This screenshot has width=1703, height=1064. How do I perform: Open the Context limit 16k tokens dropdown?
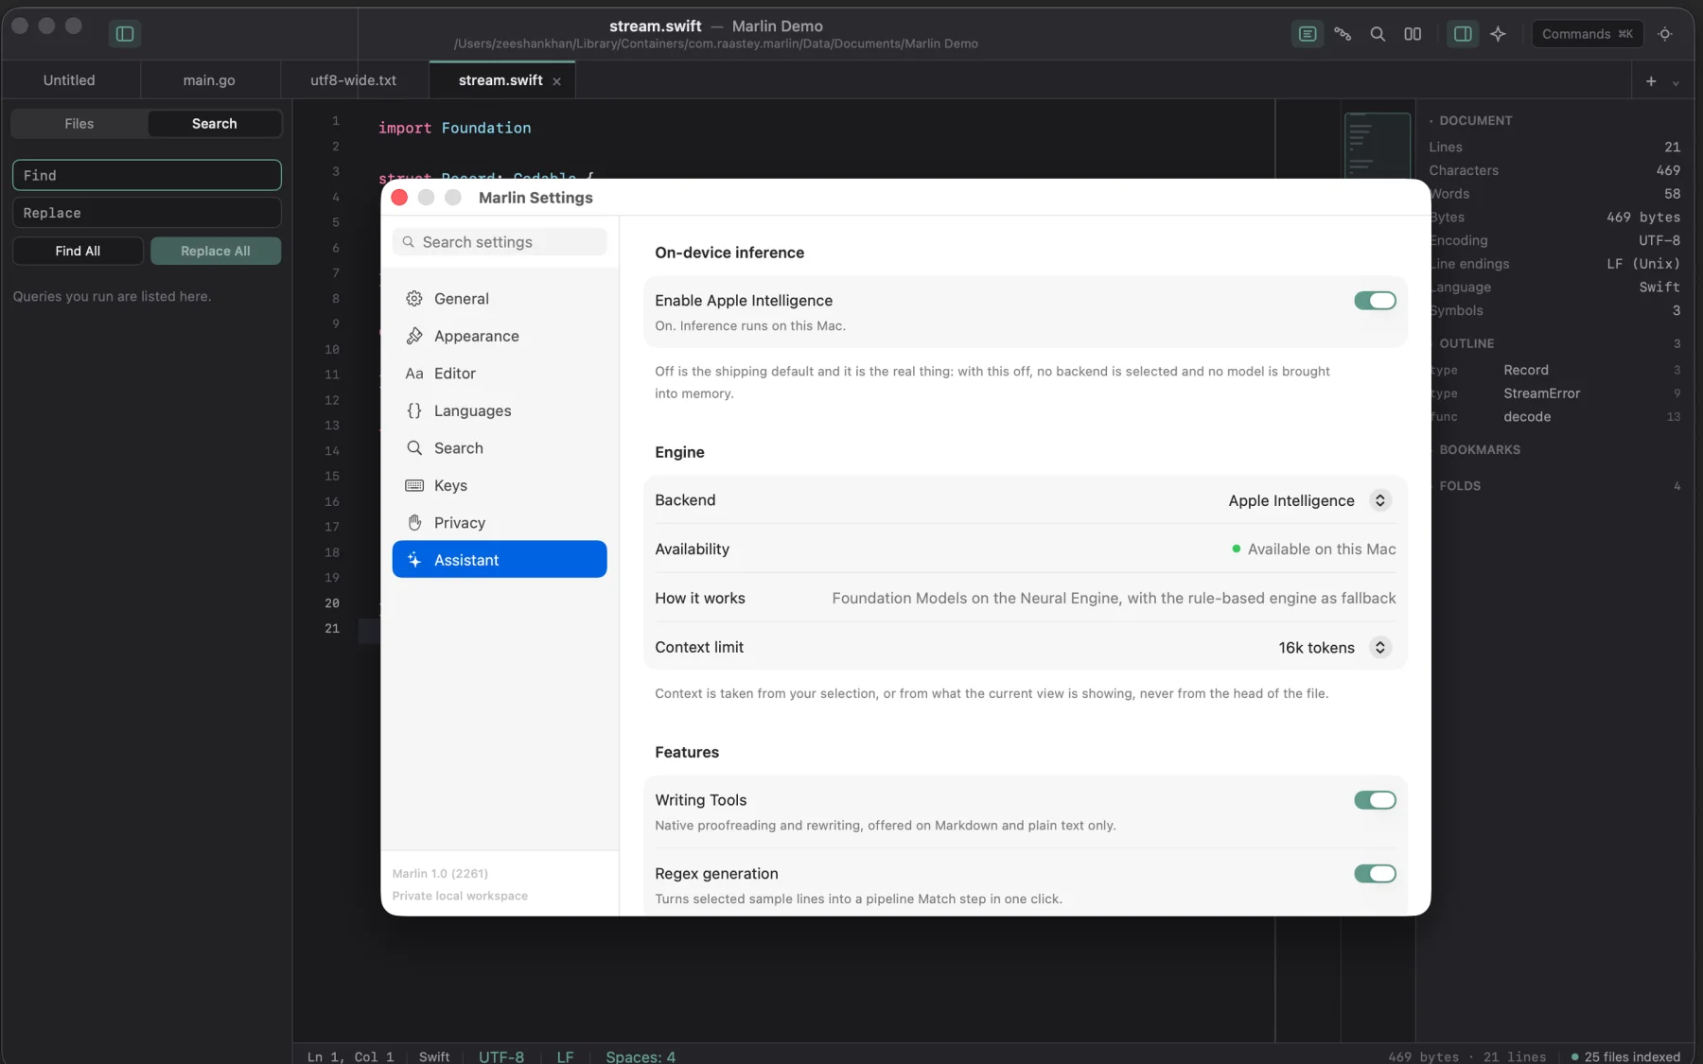[1334, 648]
